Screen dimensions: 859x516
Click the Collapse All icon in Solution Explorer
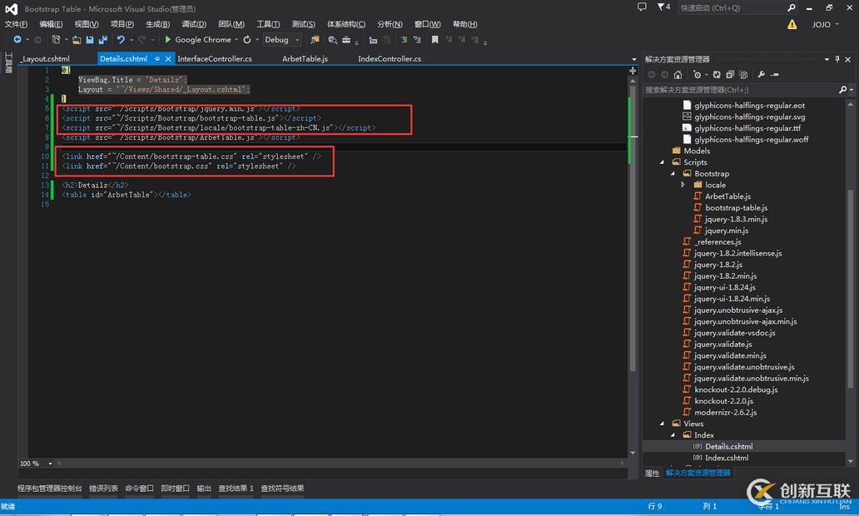729,75
